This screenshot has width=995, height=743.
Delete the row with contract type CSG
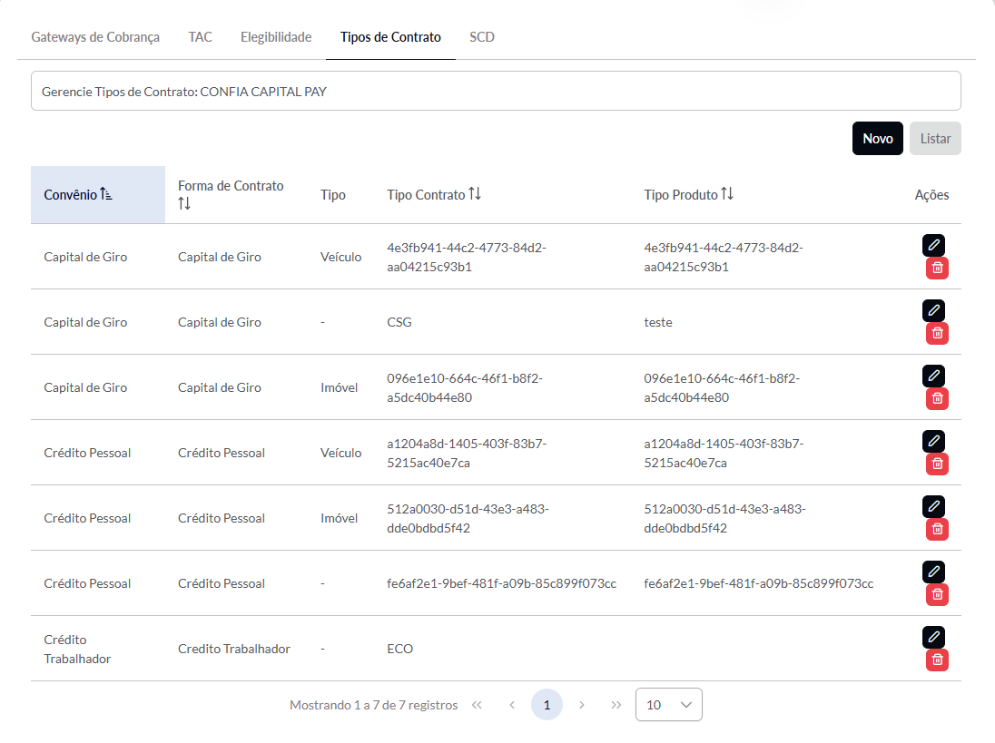(937, 334)
